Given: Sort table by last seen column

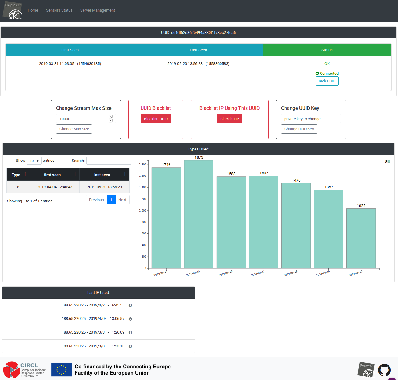Looking at the screenshot, I should pyautogui.click(x=104, y=175).
